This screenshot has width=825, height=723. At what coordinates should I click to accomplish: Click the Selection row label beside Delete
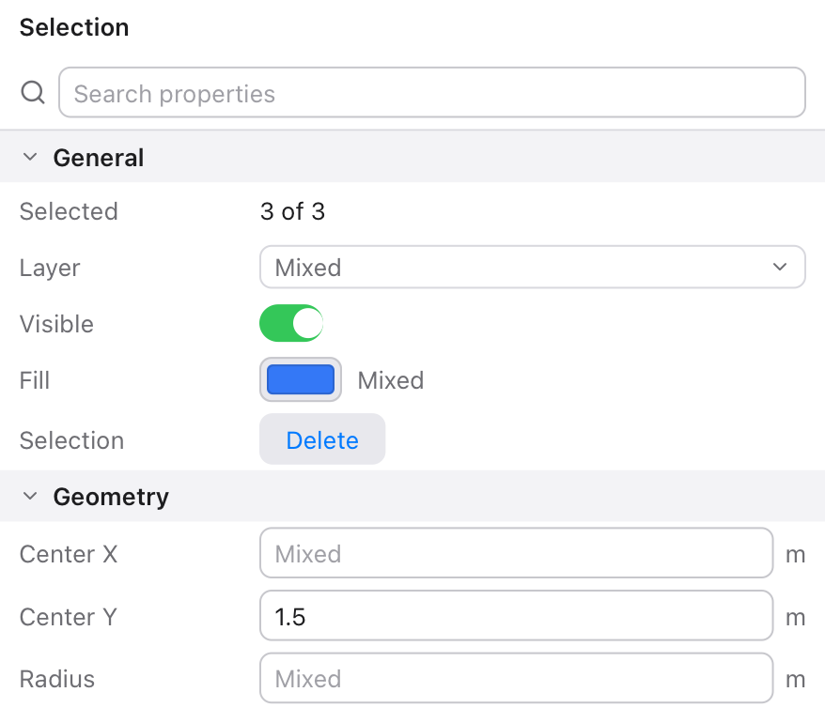(72, 440)
